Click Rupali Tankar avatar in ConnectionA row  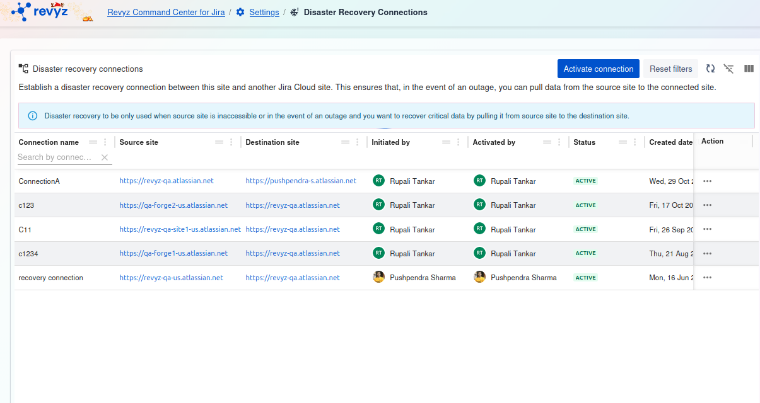pyautogui.click(x=378, y=181)
